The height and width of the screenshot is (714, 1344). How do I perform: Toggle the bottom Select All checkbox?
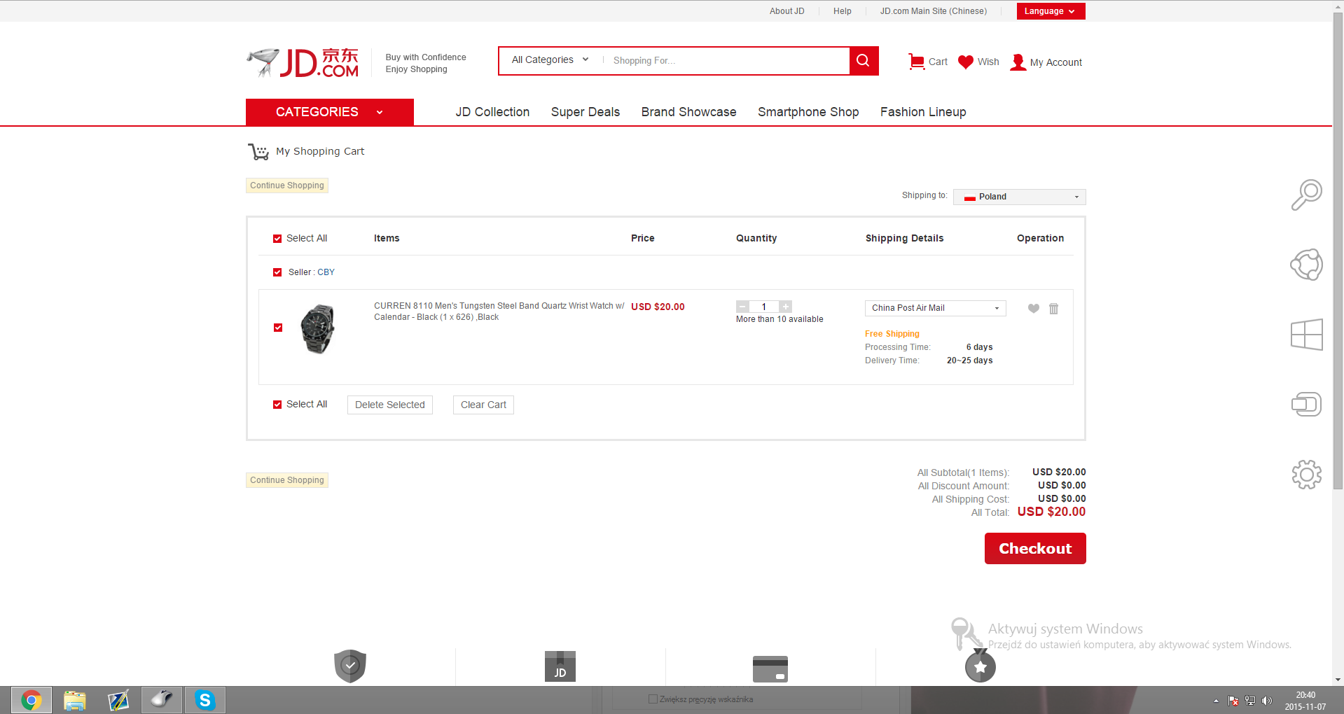[277, 405]
